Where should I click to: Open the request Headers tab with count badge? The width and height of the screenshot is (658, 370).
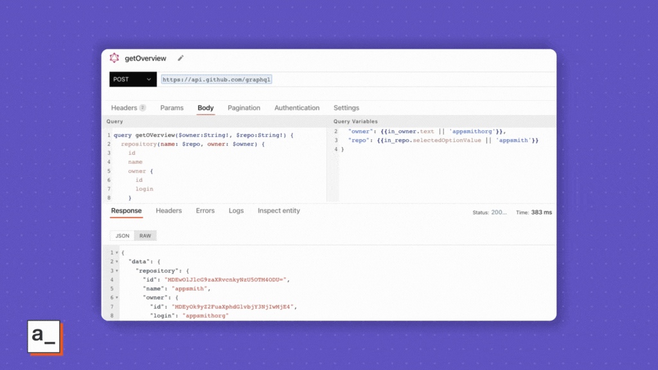coord(128,108)
